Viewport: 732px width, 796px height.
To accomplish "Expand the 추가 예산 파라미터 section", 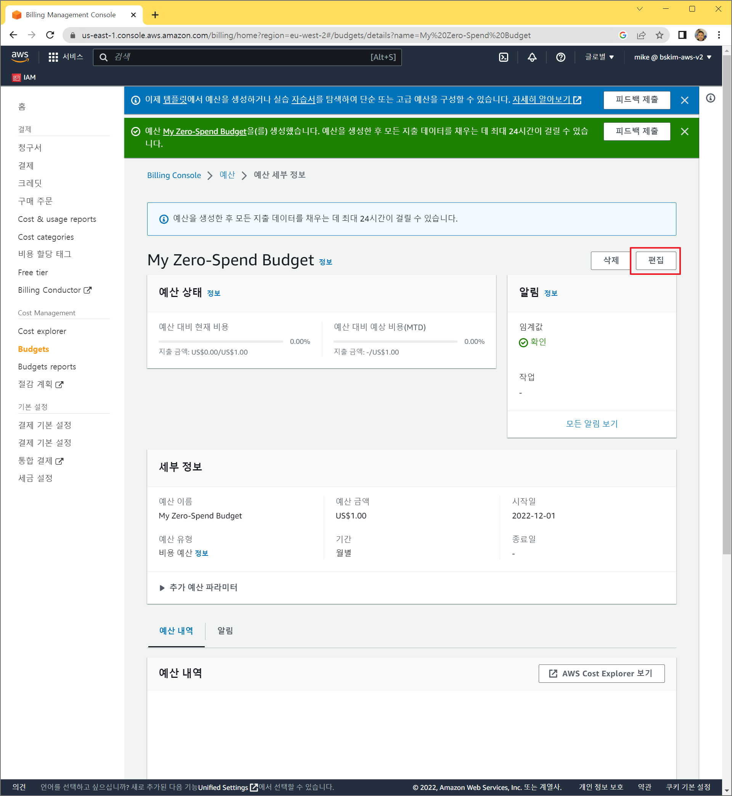I will point(198,587).
